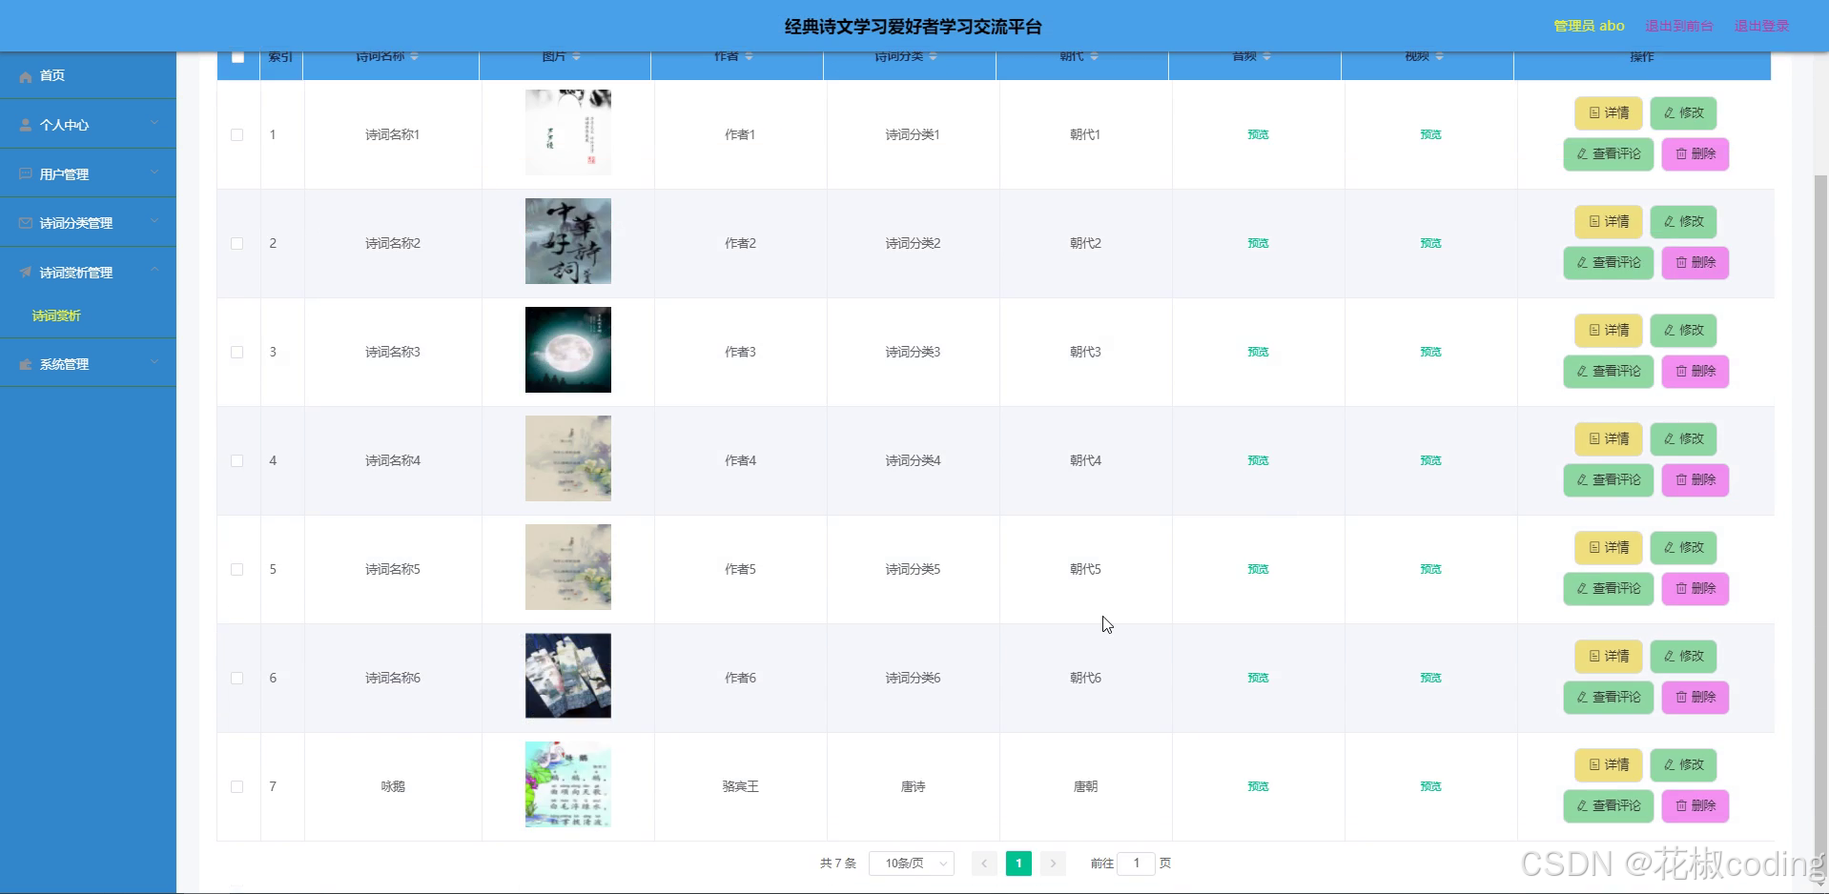The width and height of the screenshot is (1829, 894).
Task: Check the checkbox for 诗词名称1 row
Action: pyautogui.click(x=237, y=134)
